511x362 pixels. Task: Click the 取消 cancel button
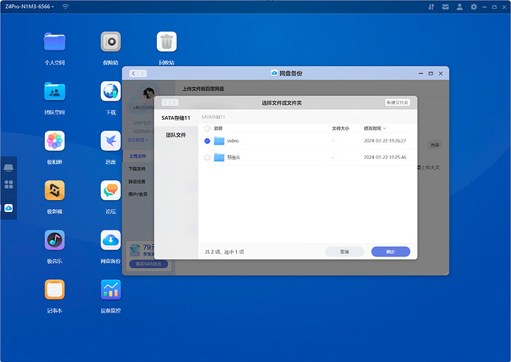tap(344, 252)
